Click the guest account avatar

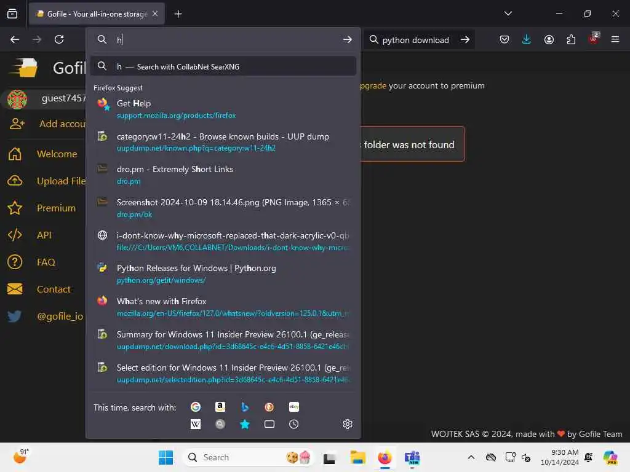17,99
